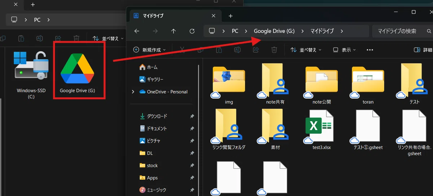Click share icon in the PC window
The height and width of the screenshot is (196, 433).
[x=58, y=38]
